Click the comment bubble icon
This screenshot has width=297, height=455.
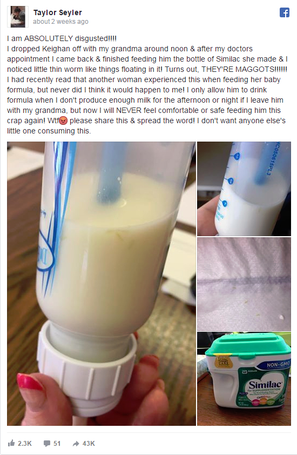click(46, 444)
